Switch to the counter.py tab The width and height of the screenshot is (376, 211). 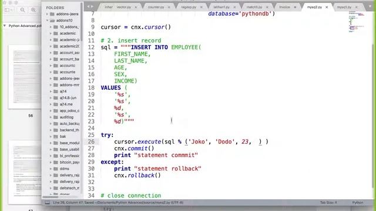click(x=156, y=7)
